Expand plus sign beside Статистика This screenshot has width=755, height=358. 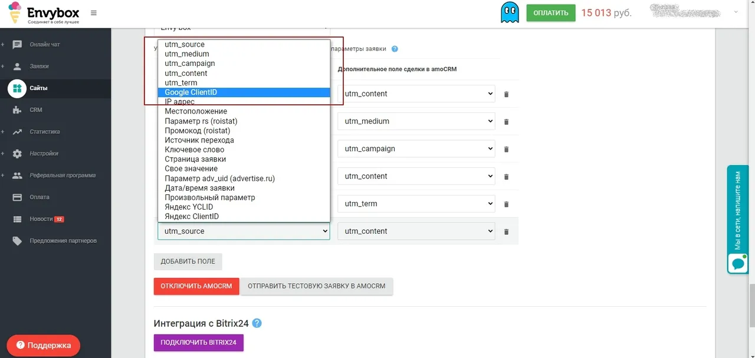click(2, 132)
